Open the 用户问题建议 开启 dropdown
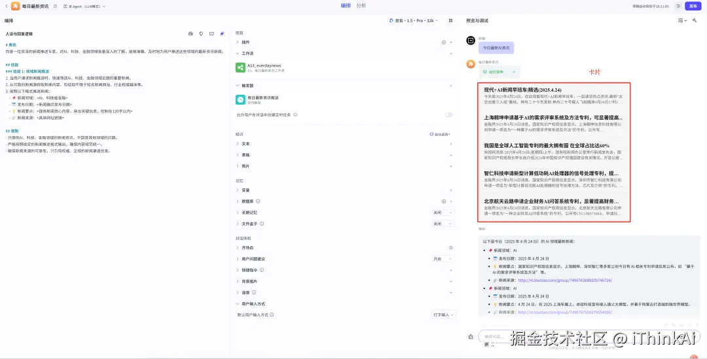This screenshot has width=707, height=359. point(443,259)
